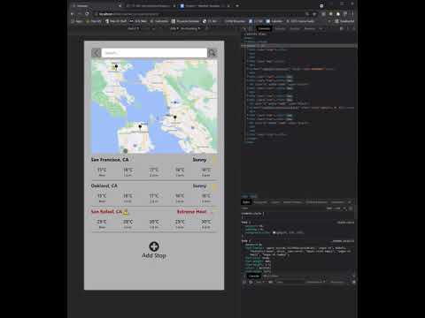This screenshot has height=318, width=425.
Task: Click the San Francisco, CA heading
Action: (110, 160)
